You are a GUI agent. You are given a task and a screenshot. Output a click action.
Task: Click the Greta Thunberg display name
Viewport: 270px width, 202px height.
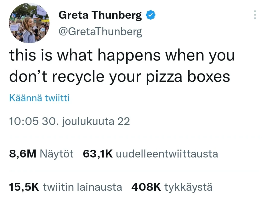click(x=100, y=15)
